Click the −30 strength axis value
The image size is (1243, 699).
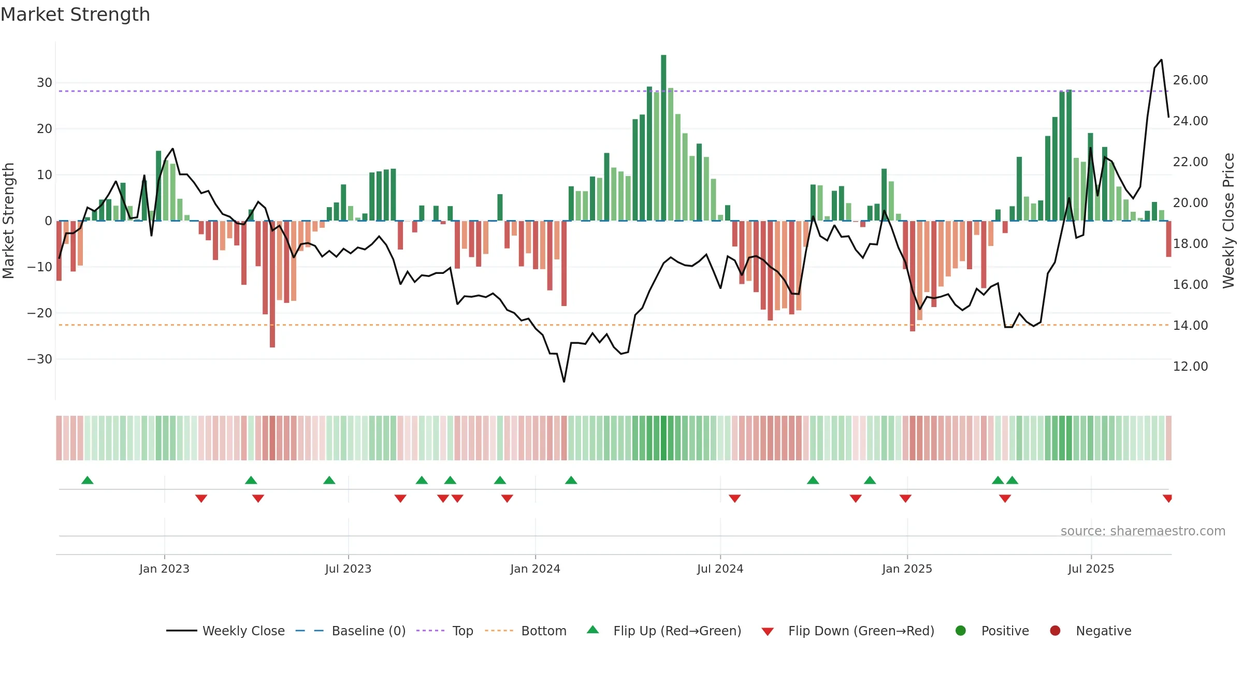40,359
